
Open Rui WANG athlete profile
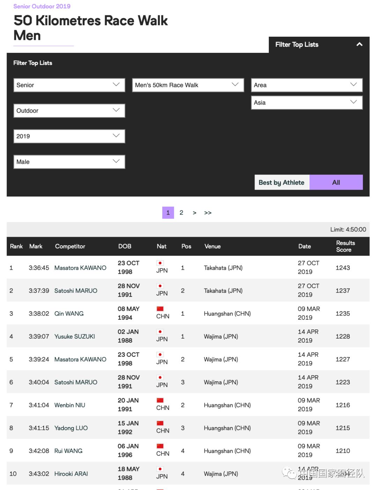[x=68, y=451]
